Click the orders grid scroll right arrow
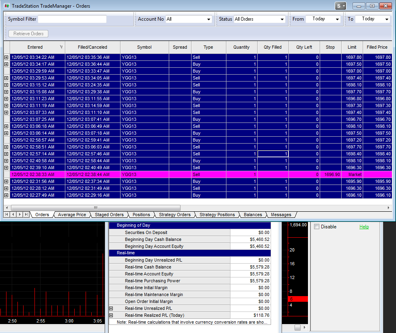The image size is (396, 333). tap(389, 208)
